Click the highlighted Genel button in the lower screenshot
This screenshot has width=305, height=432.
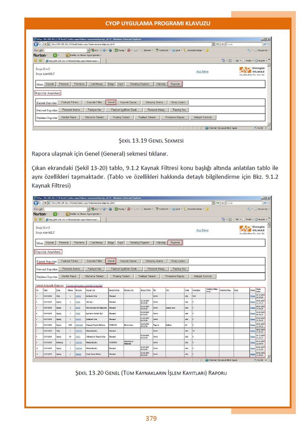(x=111, y=260)
